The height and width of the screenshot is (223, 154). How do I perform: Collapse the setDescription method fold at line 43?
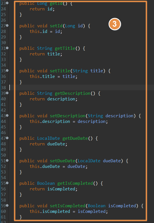(x=7, y=116)
